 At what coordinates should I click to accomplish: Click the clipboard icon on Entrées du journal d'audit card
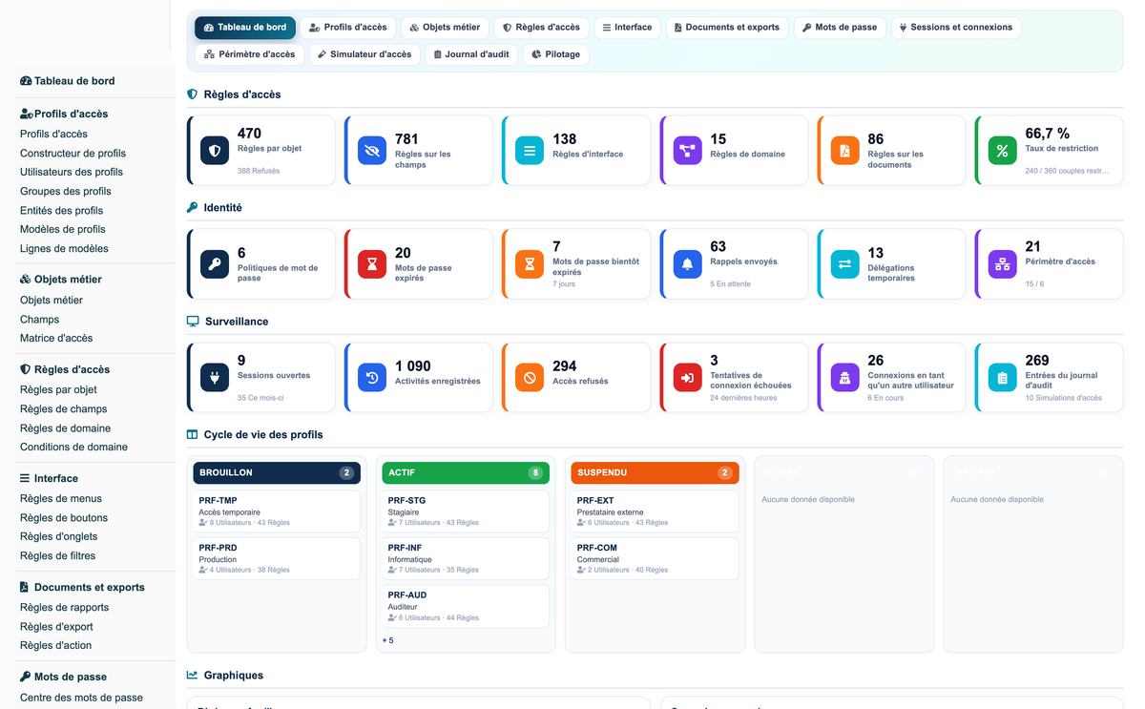pyautogui.click(x=1002, y=378)
